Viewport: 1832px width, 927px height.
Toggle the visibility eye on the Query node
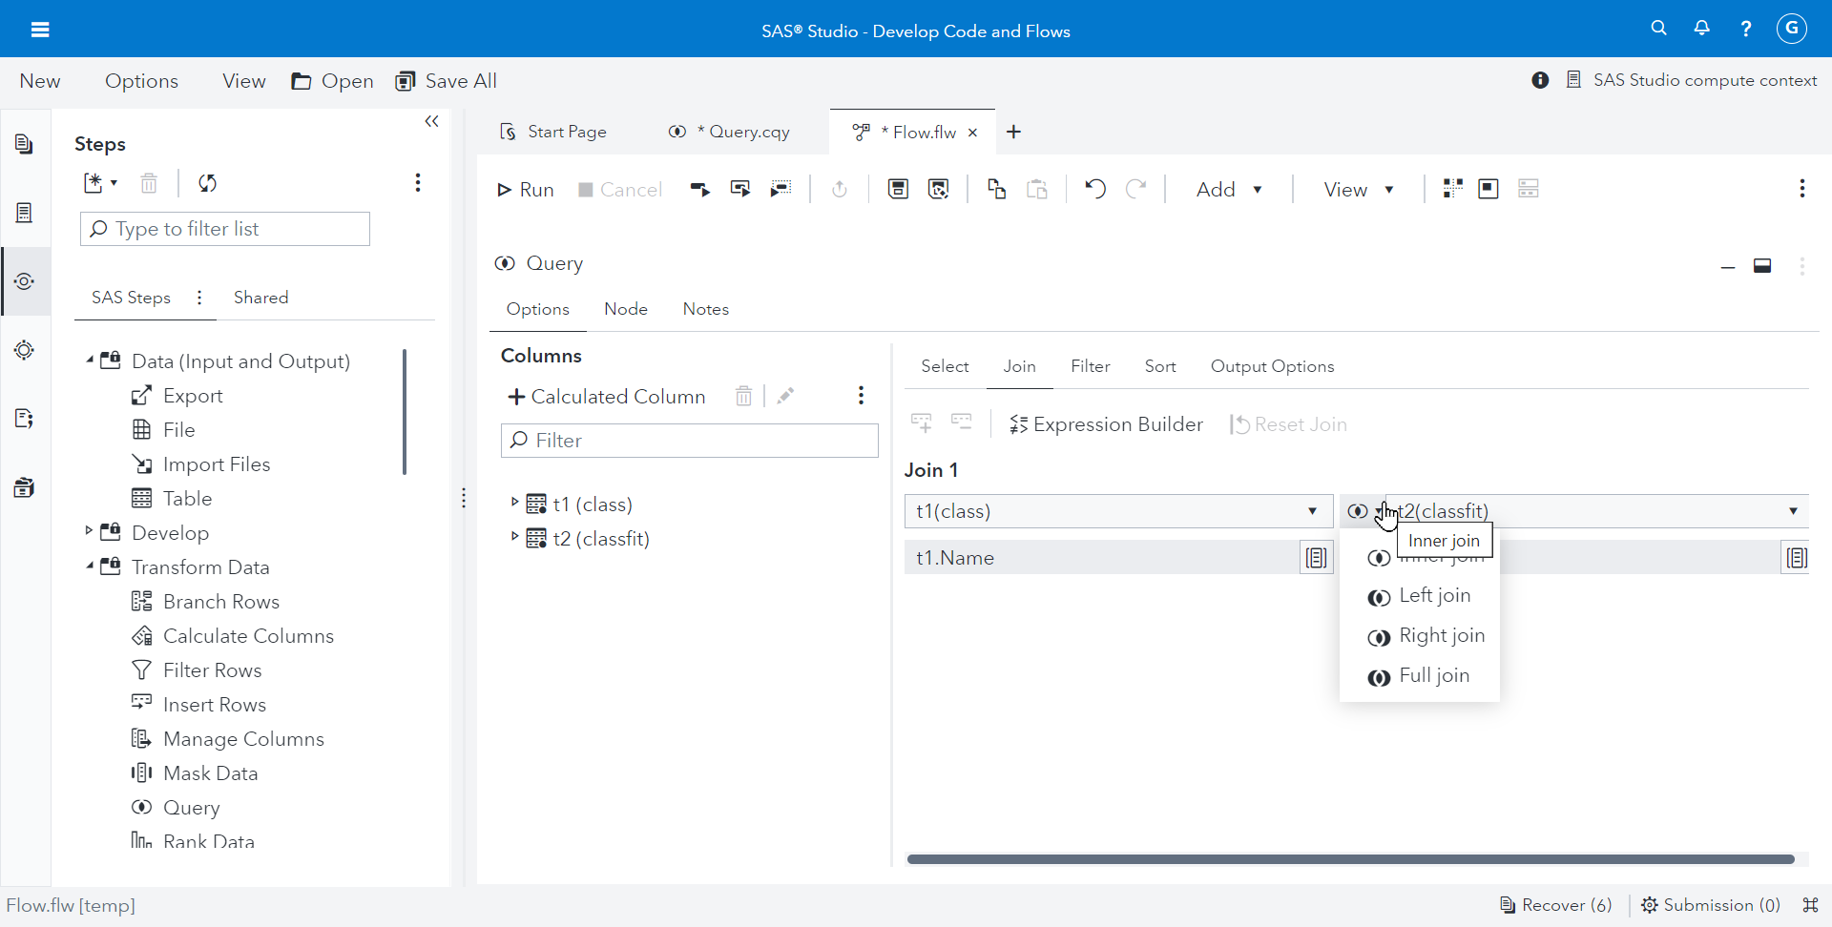pyautogui.click(x=507, y=263)
